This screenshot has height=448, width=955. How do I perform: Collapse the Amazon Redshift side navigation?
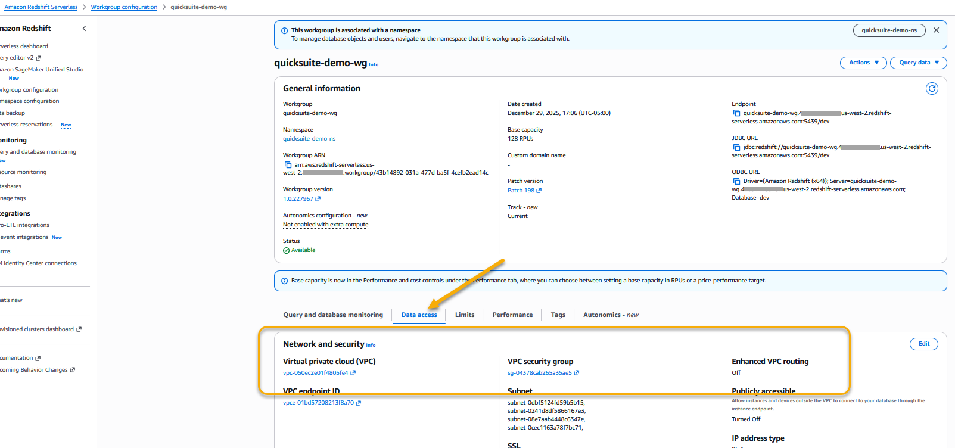click(84, 29)
